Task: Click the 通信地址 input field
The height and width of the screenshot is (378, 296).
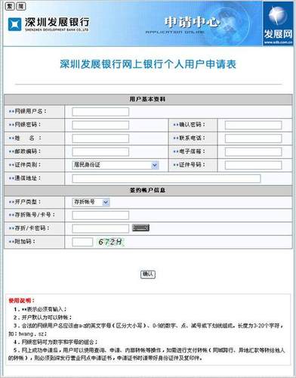Action: pyautogui.click(x=166, y=178)
